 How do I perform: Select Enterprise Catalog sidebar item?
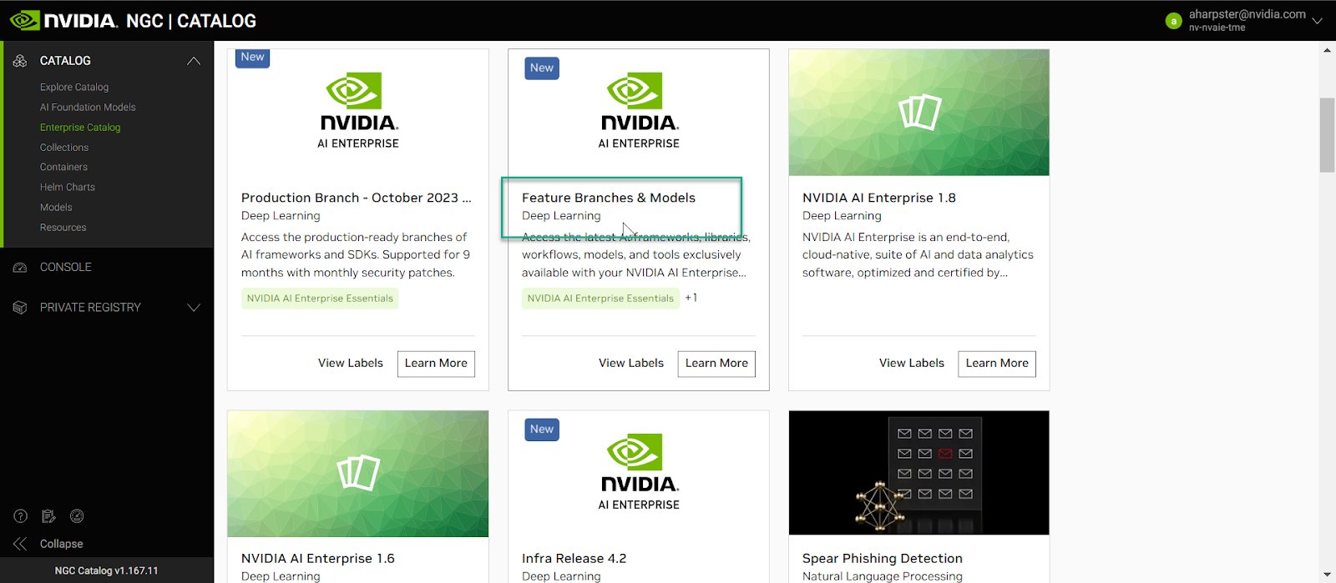pos(80,127)
